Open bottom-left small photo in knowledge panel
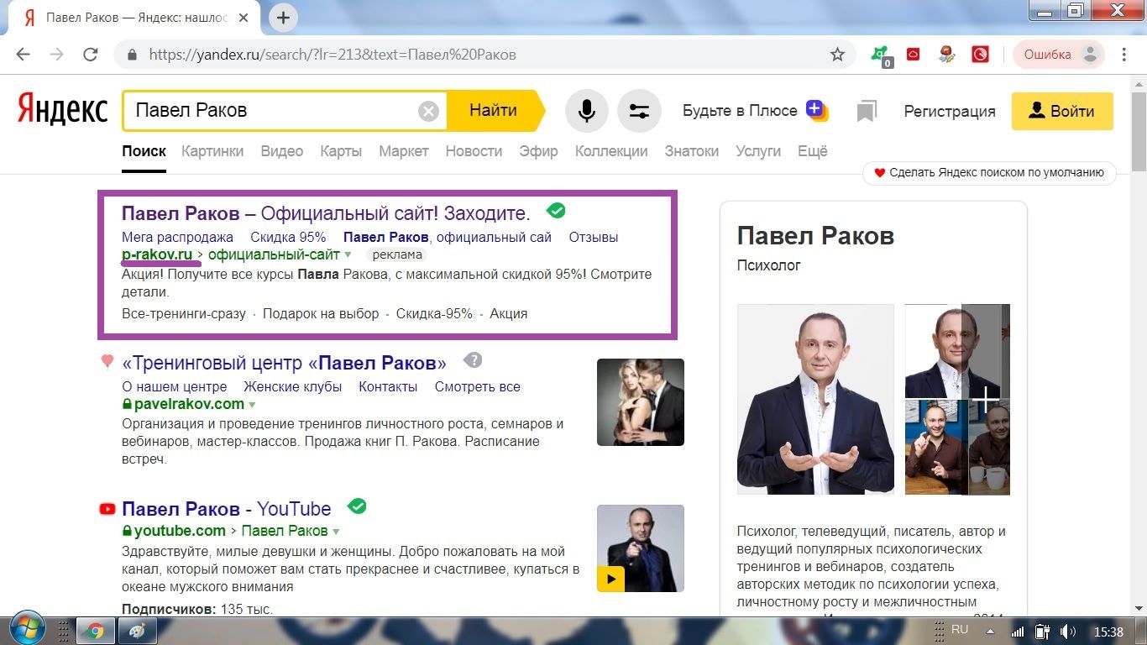 936,448
